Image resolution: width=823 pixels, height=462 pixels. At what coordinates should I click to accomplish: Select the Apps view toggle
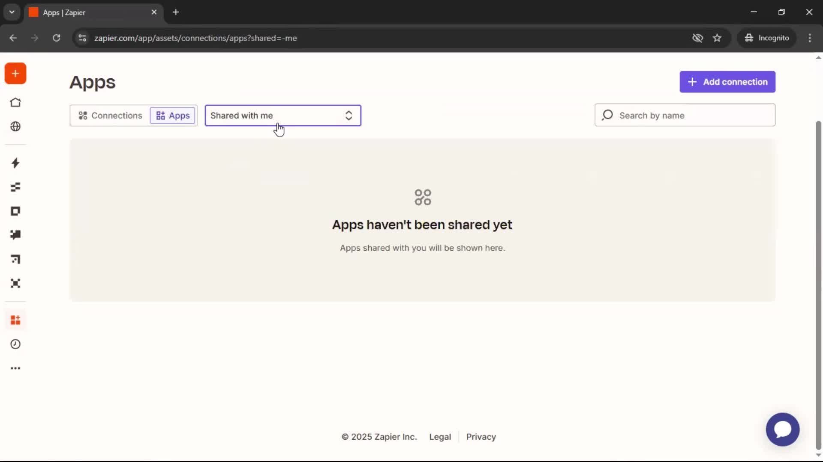point(173,115)
